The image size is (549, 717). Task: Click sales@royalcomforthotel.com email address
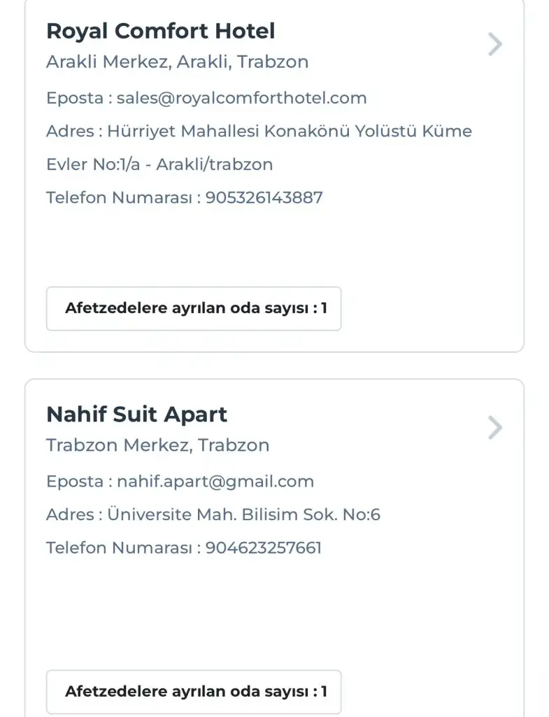point(241,98)
